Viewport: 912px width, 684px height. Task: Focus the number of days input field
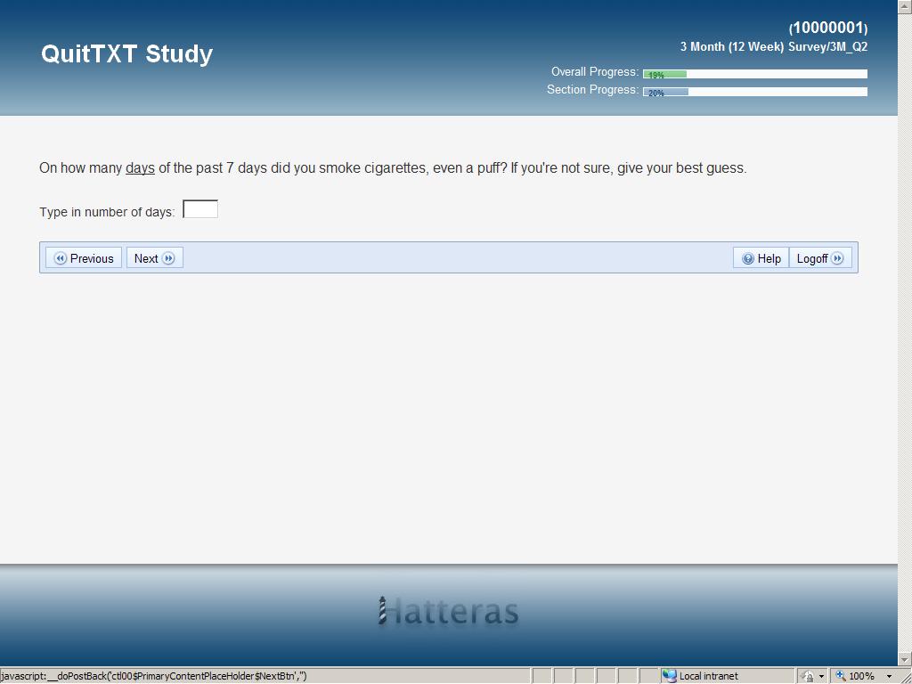(x=200, y=210)
